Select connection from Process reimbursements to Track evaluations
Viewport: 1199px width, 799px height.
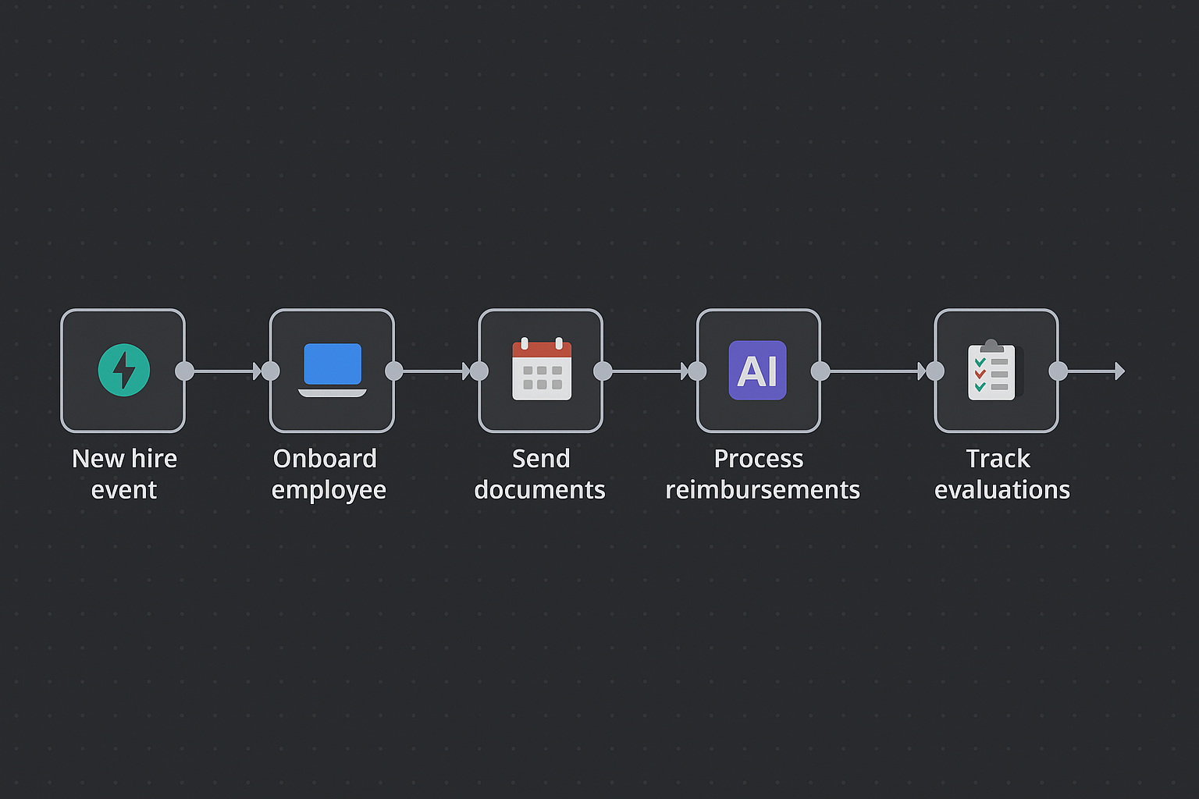pos(878,371)
